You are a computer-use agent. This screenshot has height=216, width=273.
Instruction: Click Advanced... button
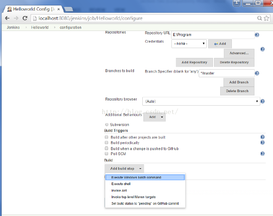point(239,53)
